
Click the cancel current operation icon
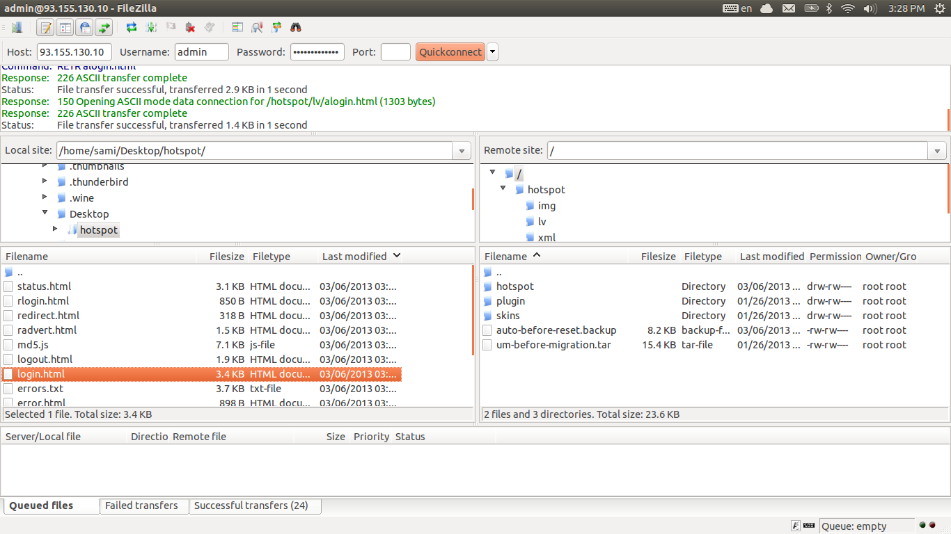[171, 28]
